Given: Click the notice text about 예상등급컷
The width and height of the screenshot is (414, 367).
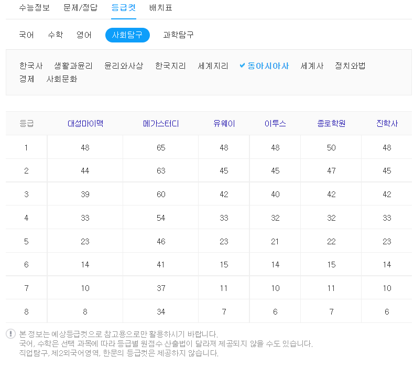Looking at the screenshot, I should pyautogui.click(x=118, y=334).
